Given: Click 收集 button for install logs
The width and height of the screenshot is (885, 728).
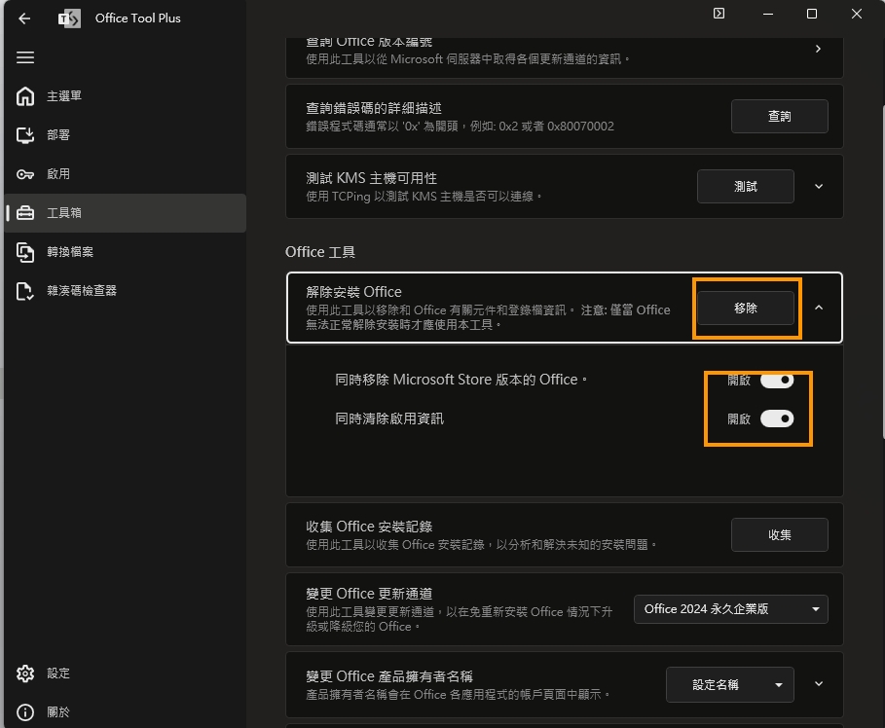Looking at the screenshot, I should point(780,535).
